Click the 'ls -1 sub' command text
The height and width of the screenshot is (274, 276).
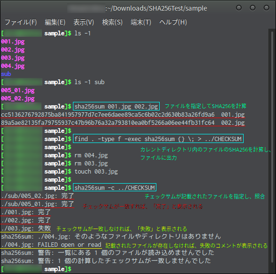click(x=90, y=82)
